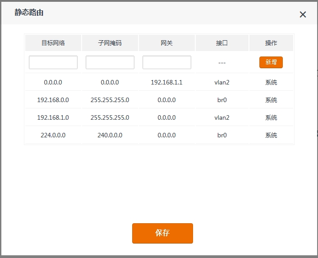318x258 pixels.
Task: Click subnet mask of 192.168.0.0 row
Action: pos(110,100)
